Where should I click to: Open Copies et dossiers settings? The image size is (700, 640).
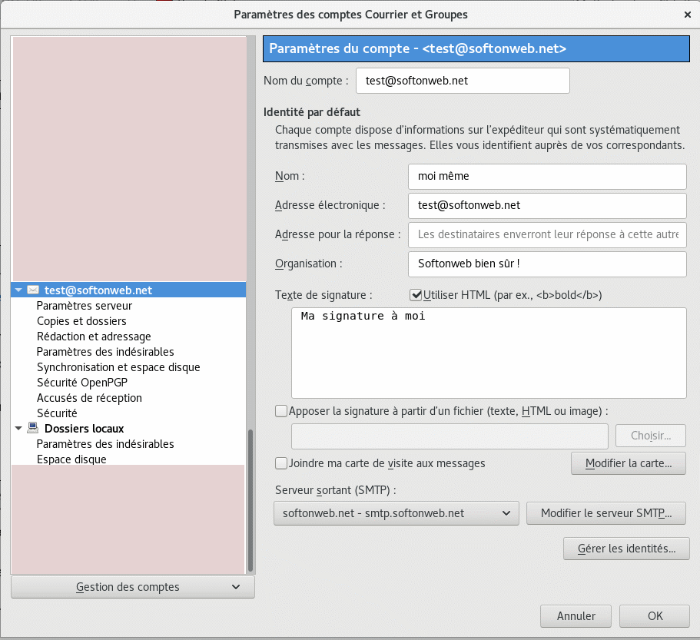[x=81, y=321]
